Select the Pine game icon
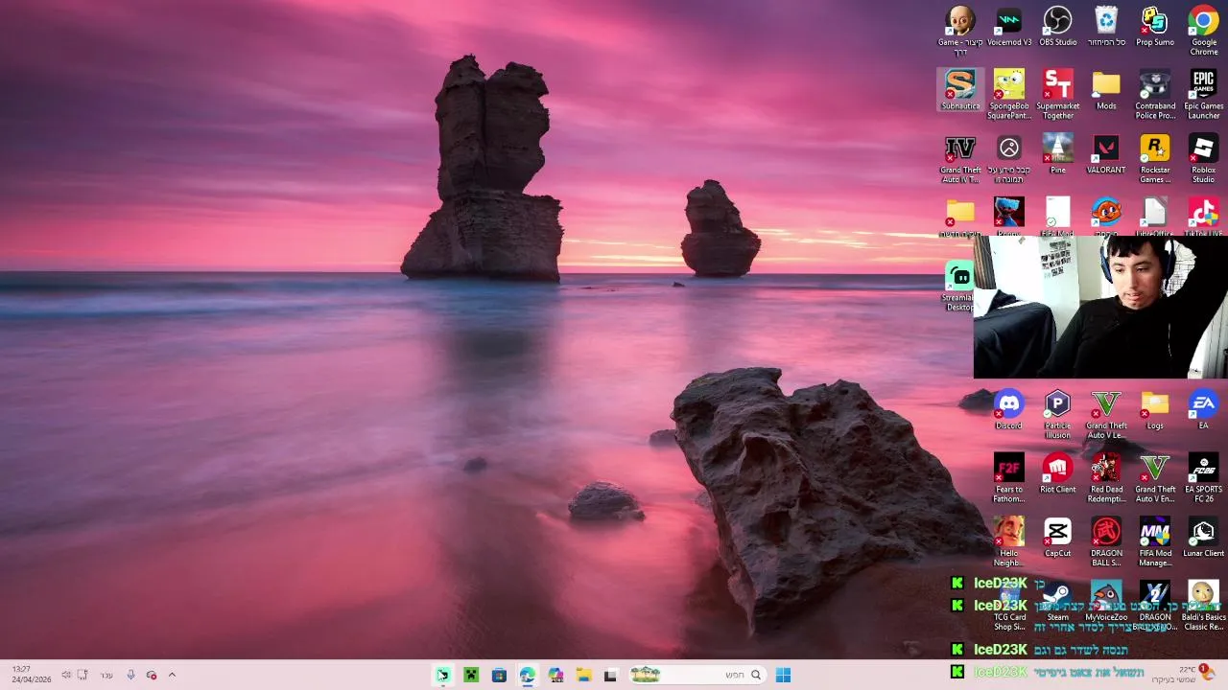The width and height of the screenshot is (1228, 690). click(1057, 154)
